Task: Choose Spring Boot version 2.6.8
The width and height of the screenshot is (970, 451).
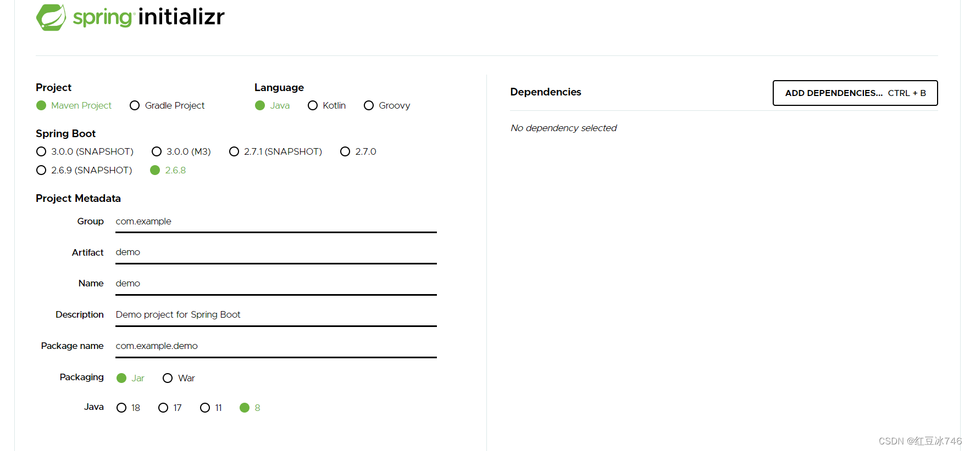Action: [168, 170]
